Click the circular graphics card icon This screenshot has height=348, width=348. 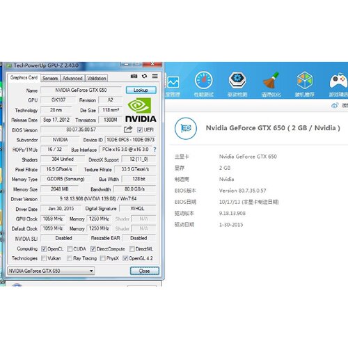click(186, 128)
